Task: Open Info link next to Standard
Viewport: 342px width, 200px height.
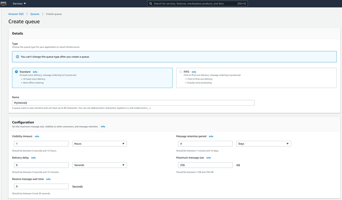Action: click(x=35, y=72)
